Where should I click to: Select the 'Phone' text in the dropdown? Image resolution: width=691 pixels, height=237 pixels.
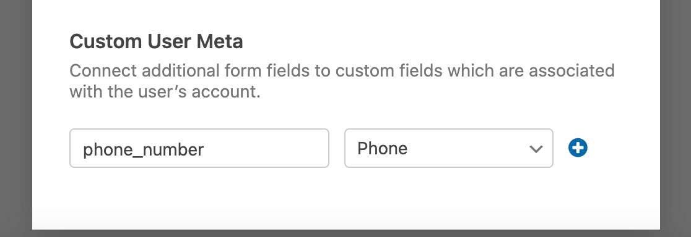point(382,148)
